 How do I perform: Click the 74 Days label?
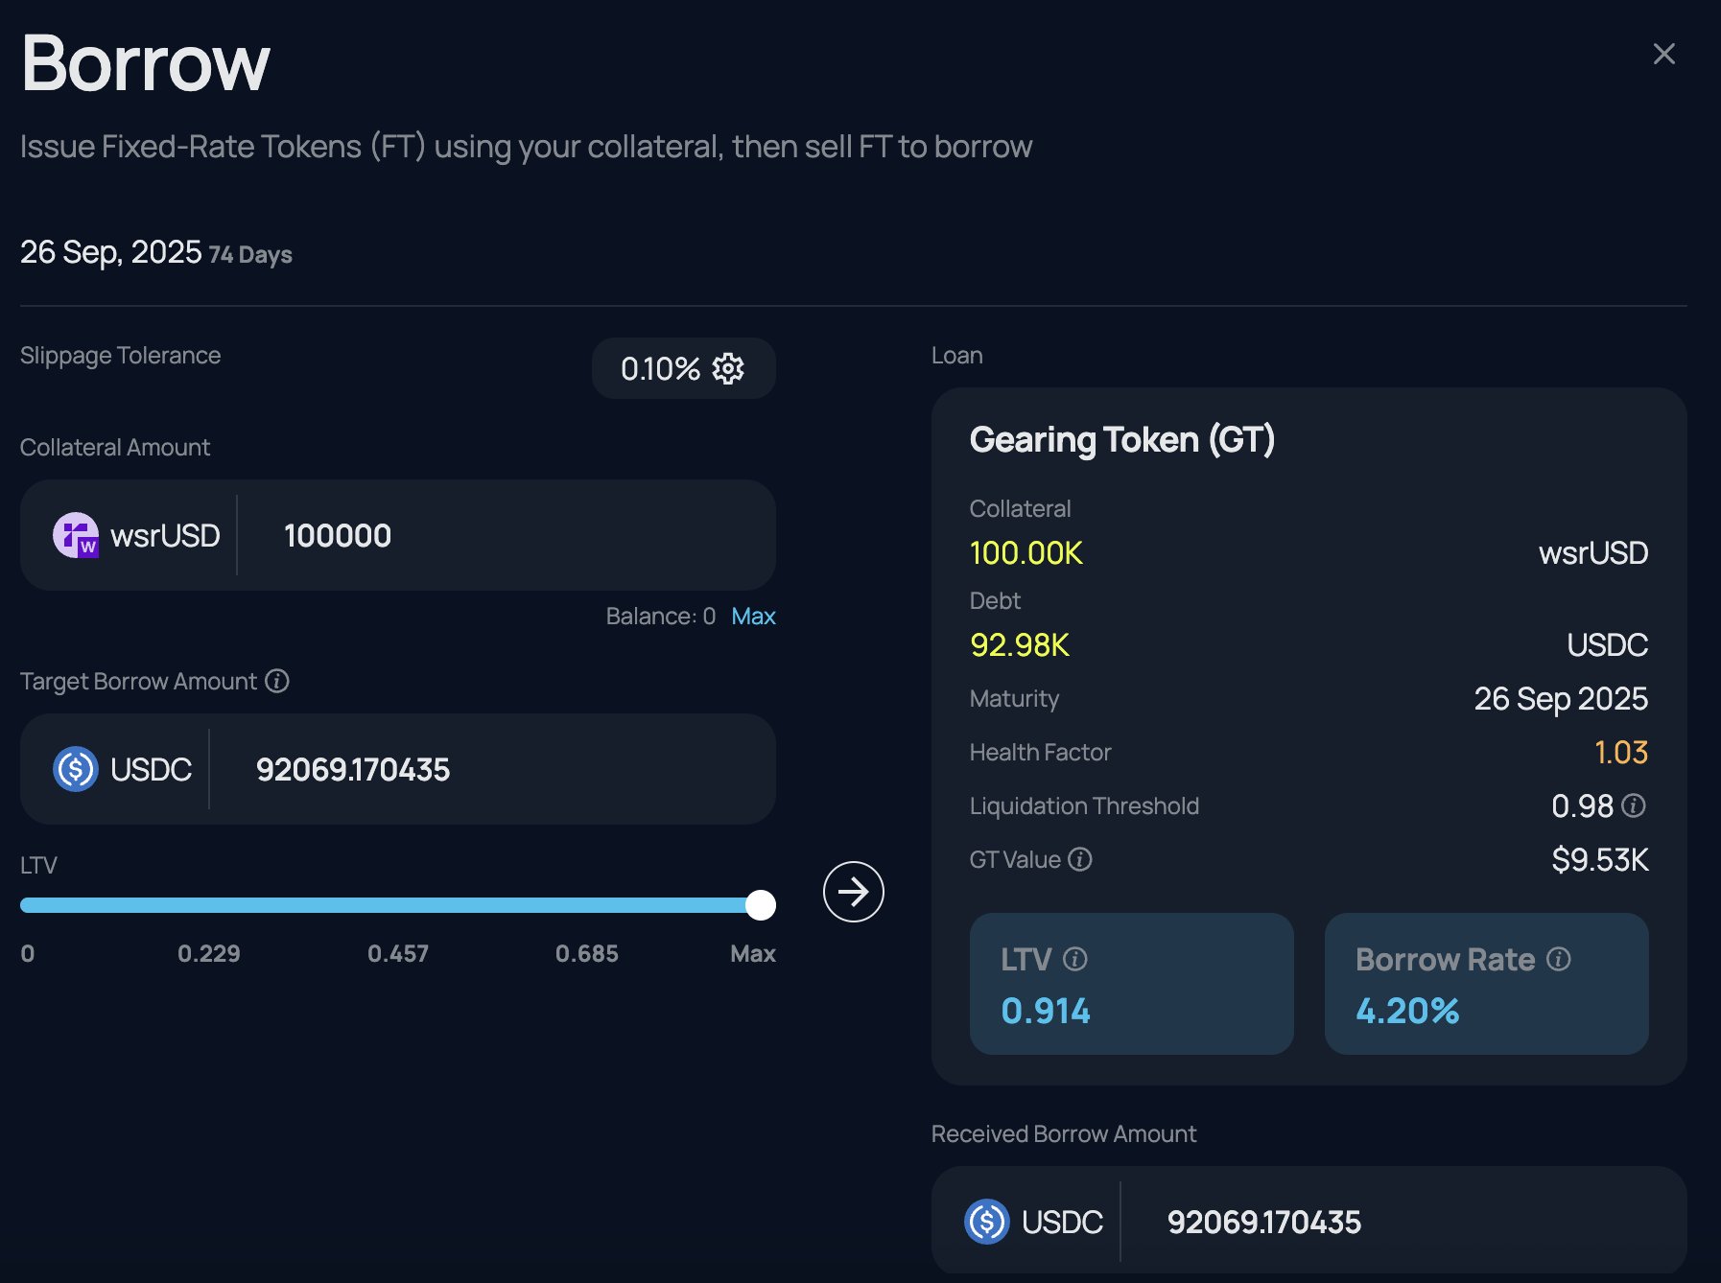[250, 254]
